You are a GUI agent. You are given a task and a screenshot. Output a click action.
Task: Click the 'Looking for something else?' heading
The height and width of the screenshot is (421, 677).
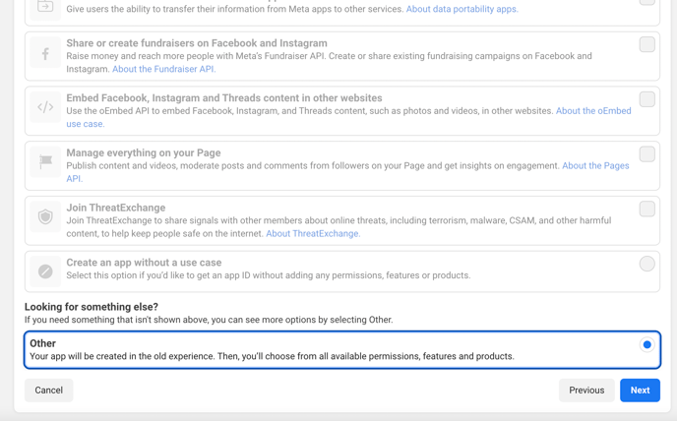[x=92, y=307]
